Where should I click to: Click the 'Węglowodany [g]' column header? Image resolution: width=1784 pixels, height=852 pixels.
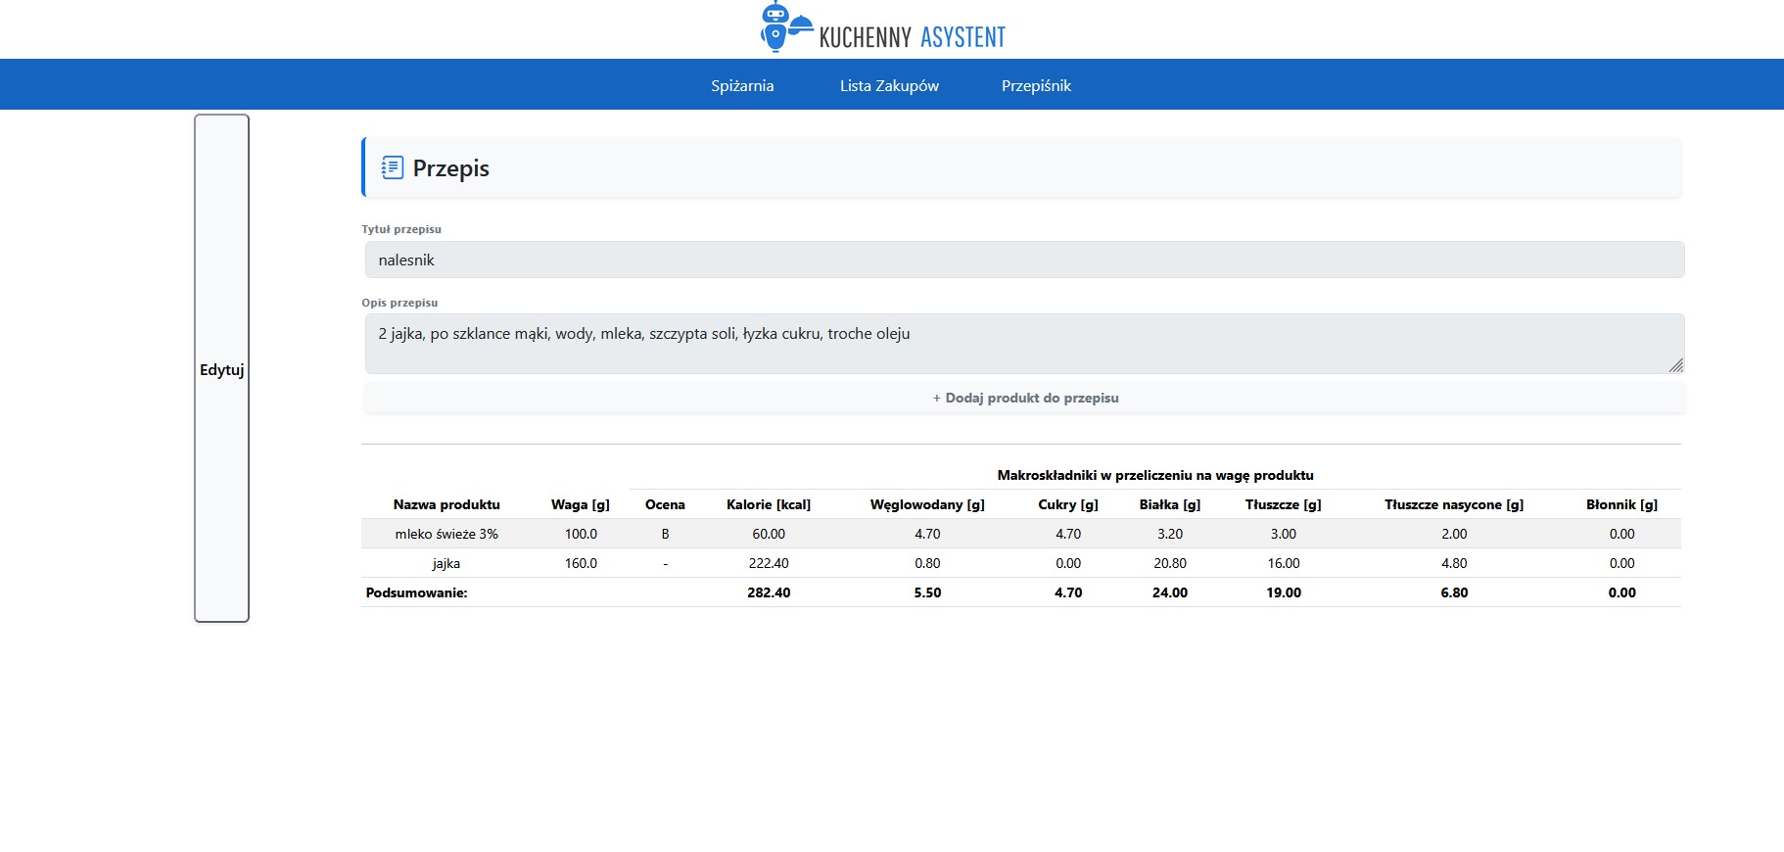coord(927,504)
